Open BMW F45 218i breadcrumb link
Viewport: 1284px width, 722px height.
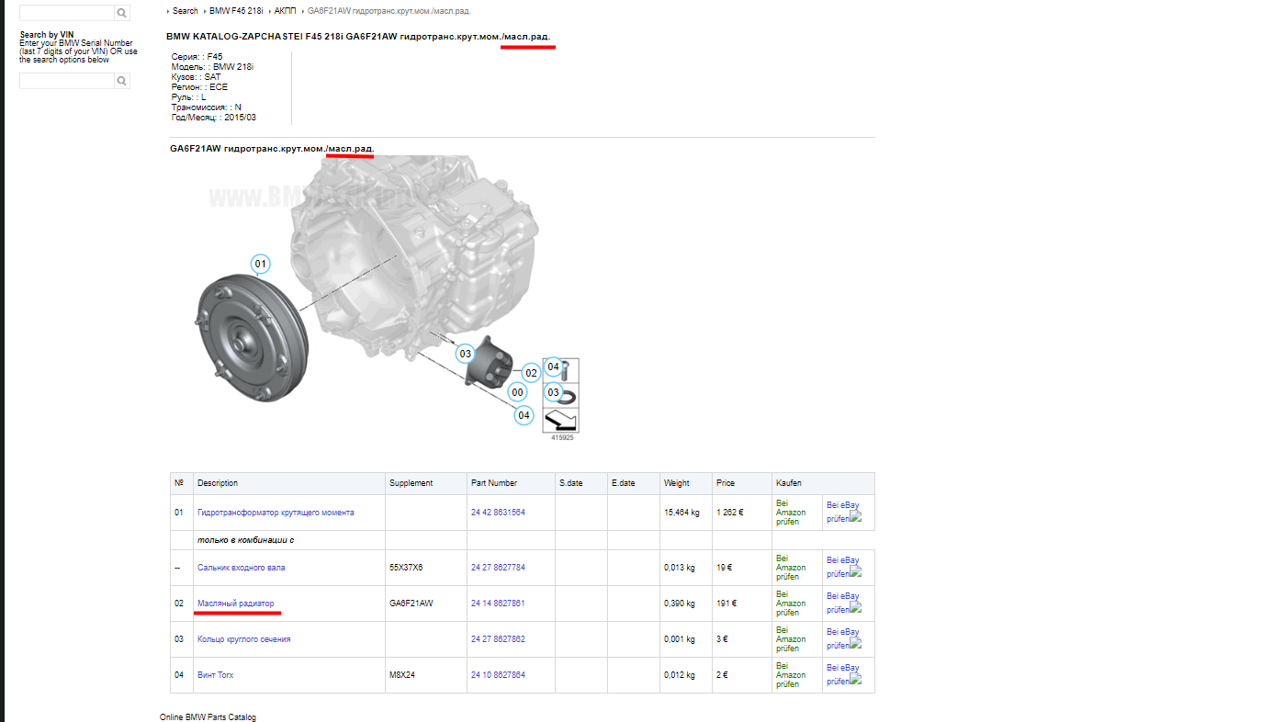coord(236,11)
